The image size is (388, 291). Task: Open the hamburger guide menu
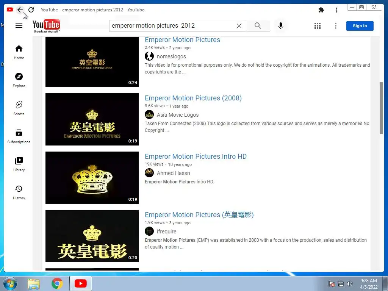19,26
